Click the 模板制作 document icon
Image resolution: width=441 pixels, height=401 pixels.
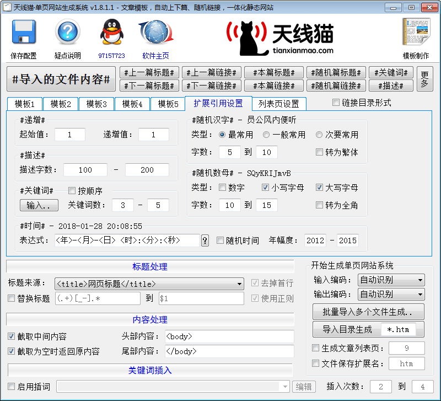click(x=416, y=31)
